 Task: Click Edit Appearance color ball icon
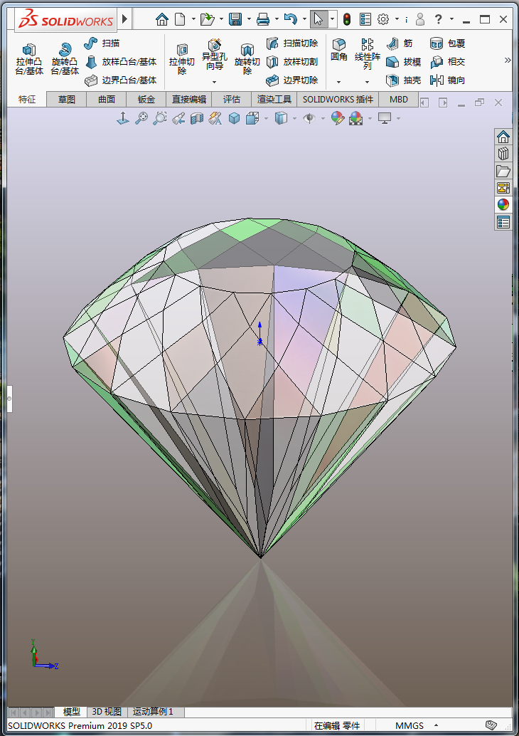(x=338, y=118)
